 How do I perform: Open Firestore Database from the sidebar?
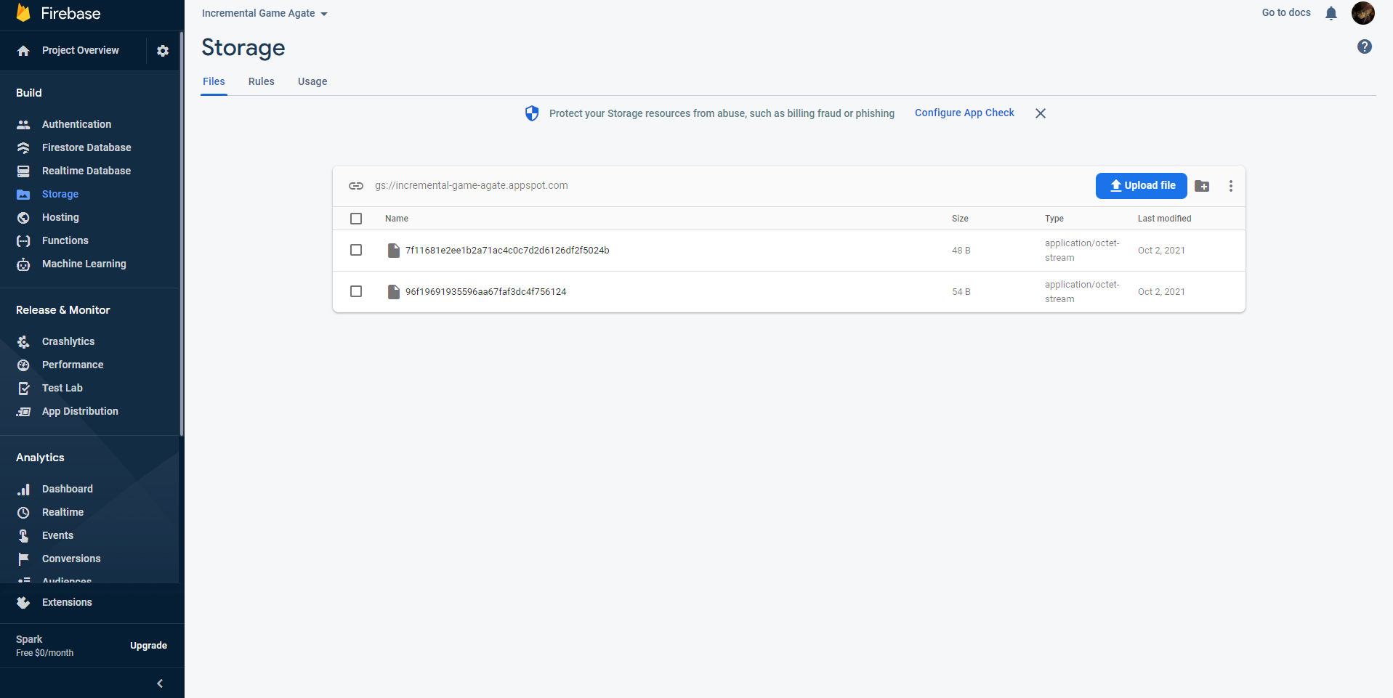pos(86,147)
